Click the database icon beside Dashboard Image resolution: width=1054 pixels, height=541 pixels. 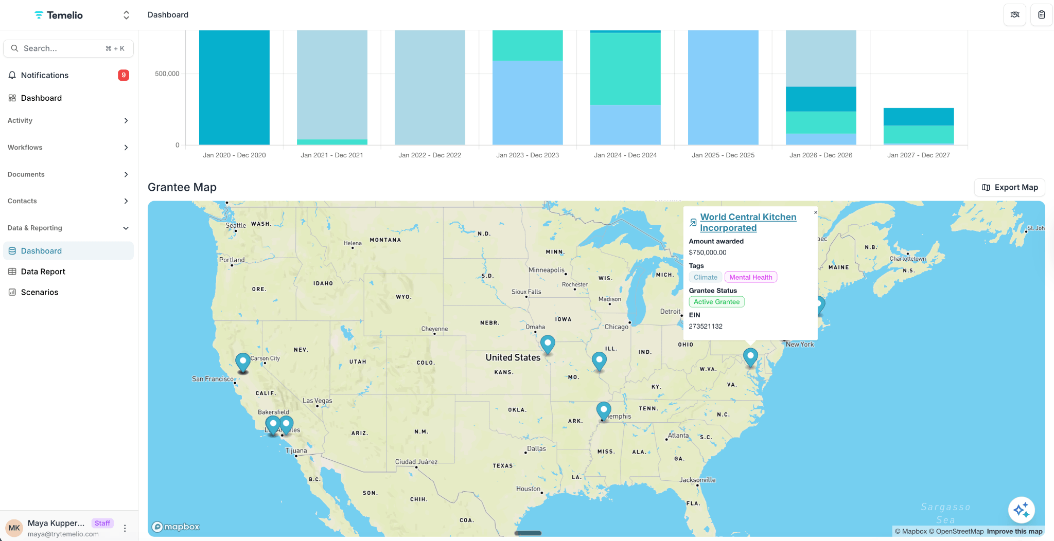(12, 251)
